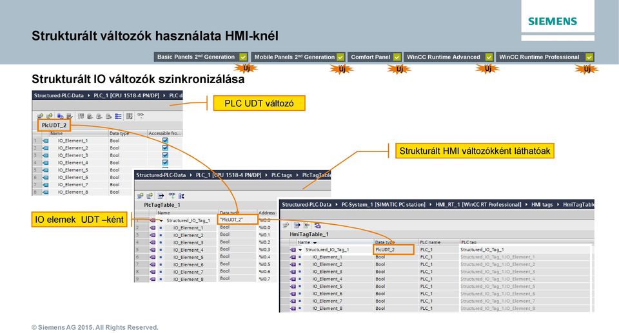Click the green check next to Comfort Panel

(397, 57)
